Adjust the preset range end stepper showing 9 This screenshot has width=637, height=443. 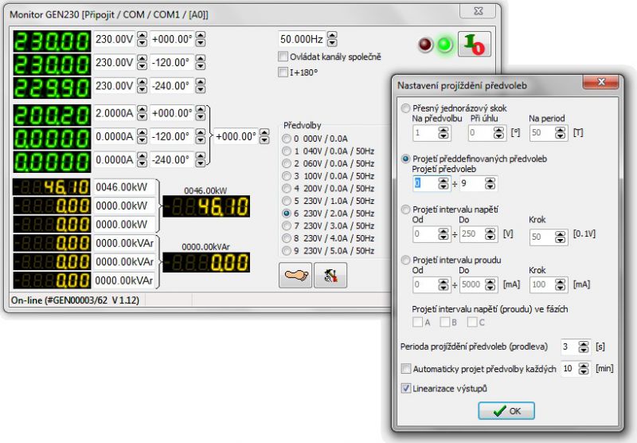(490, 184)
